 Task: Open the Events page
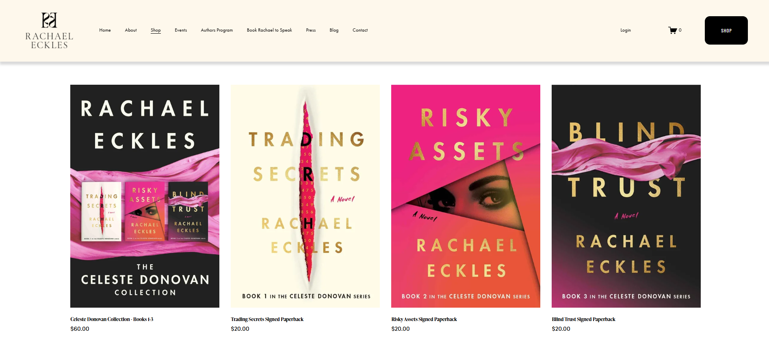pos(181,30)
